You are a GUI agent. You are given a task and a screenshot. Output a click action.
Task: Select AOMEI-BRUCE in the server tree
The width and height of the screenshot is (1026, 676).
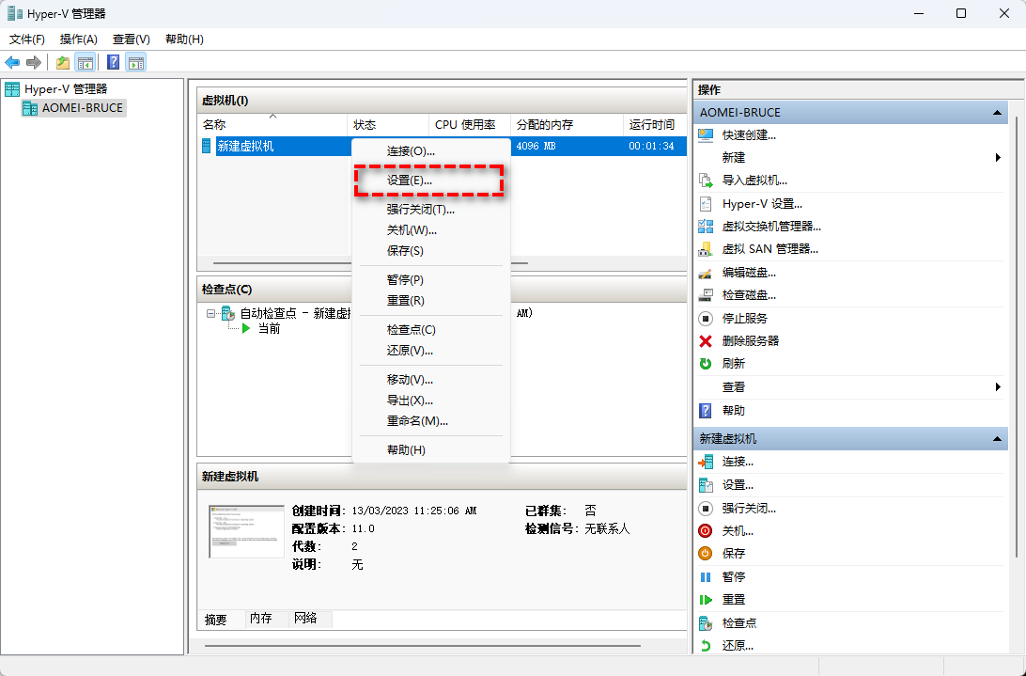pos(83,107)
